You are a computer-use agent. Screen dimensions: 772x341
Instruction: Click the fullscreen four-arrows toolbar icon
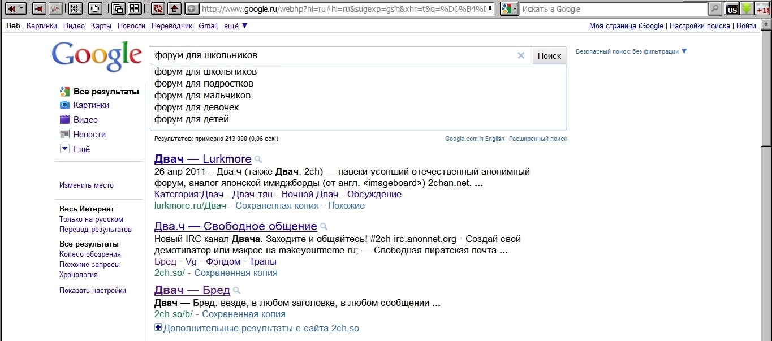(x=75, y=8)
